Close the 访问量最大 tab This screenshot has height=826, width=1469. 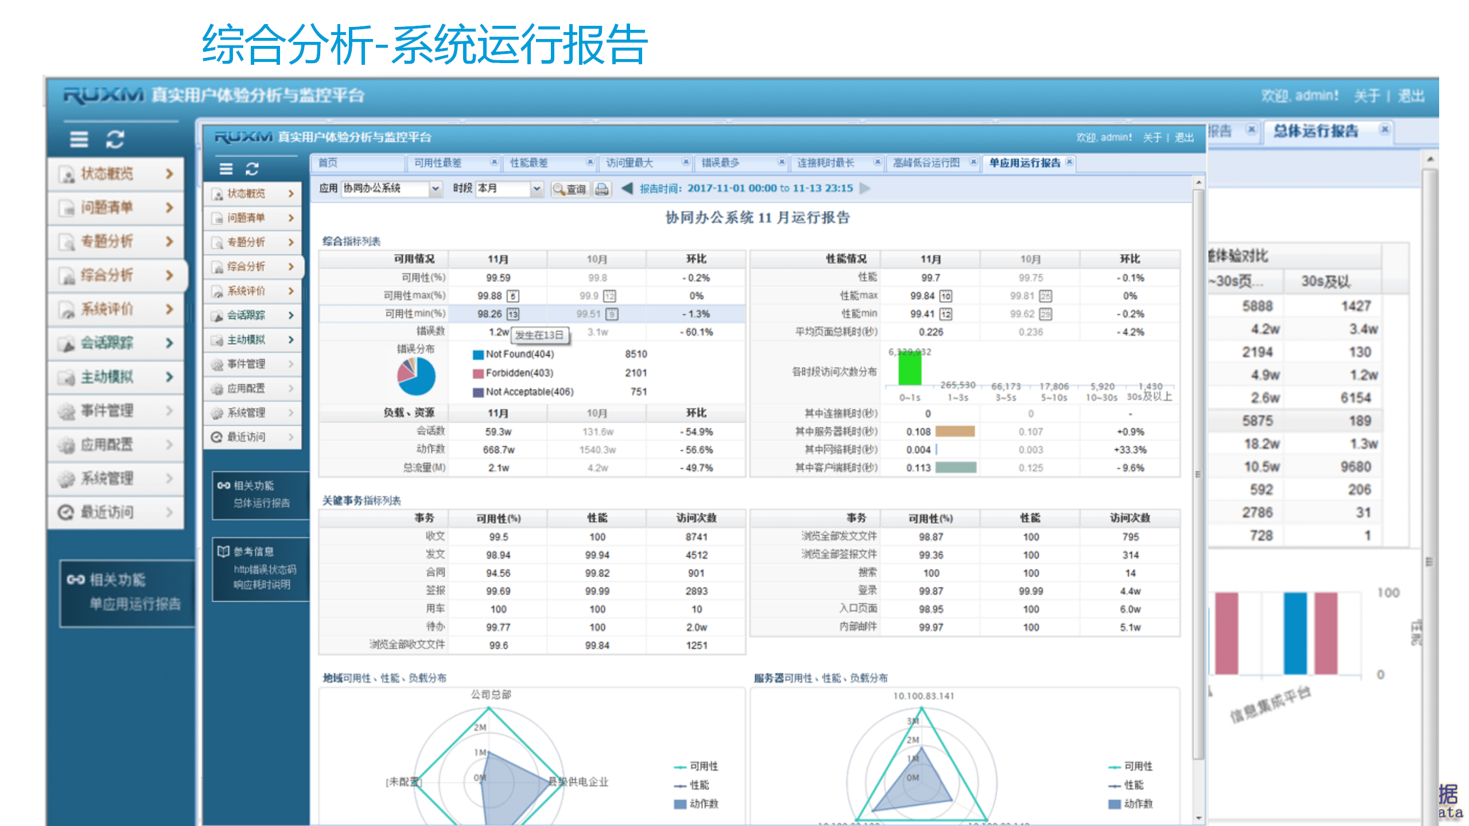[685, 162]
